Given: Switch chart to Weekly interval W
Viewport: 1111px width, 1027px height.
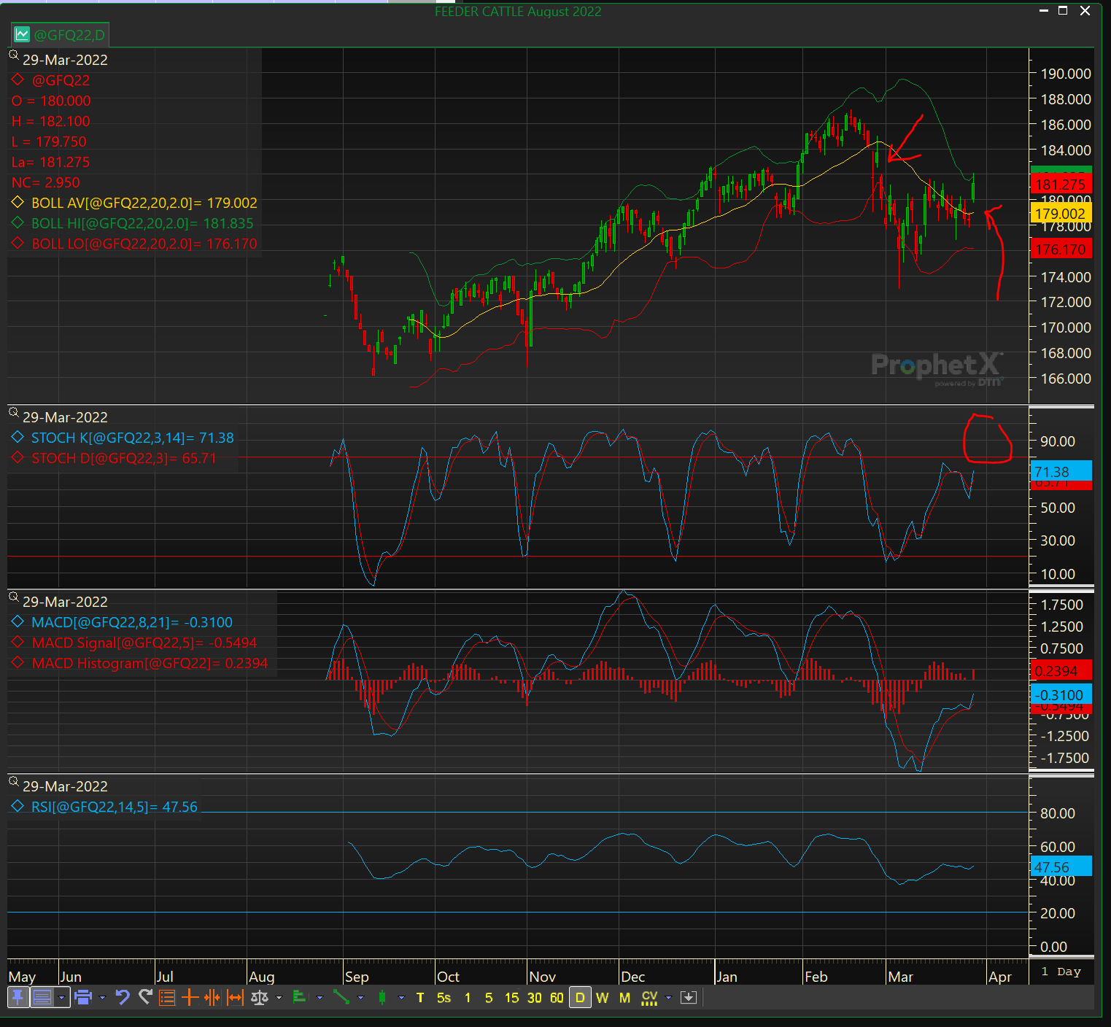Looking at the screenshot, I should pos(602,997).
